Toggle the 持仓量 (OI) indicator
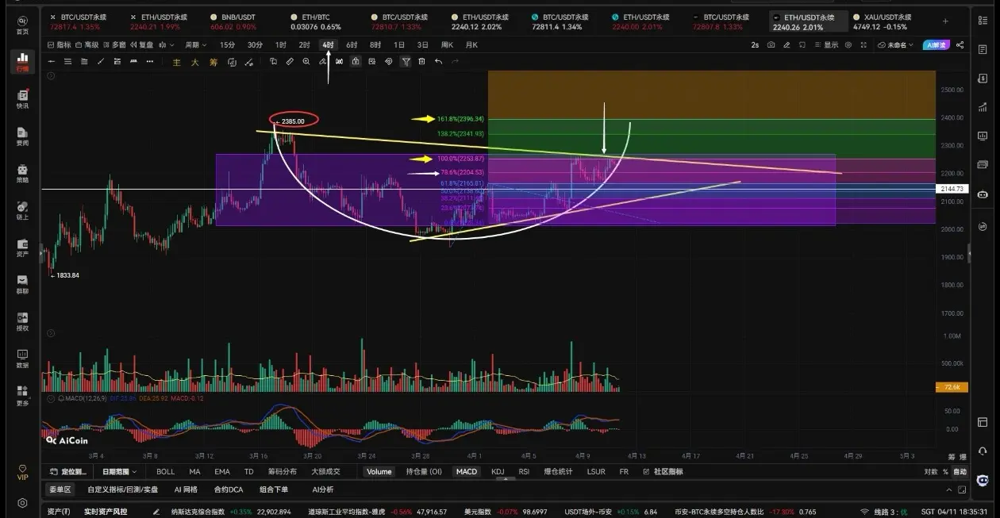The height and width of the screenshot is (518, 1000). (423, 471)
